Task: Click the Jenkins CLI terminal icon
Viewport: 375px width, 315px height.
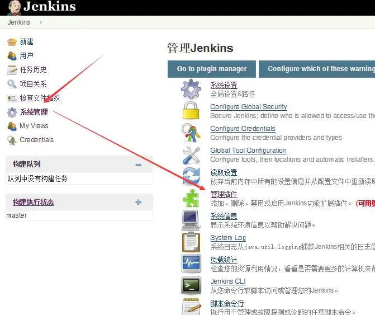Action: point(191,285)
